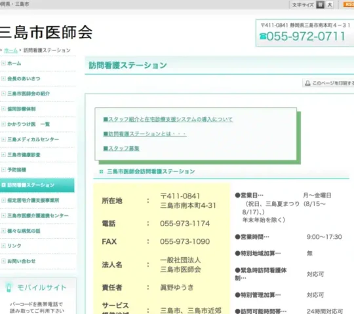Click arrow bullet beside 様々な病気の話

coord(3,231)
